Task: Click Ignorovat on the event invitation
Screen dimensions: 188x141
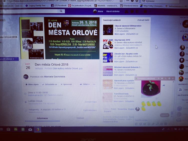Action: pos(66,84)
